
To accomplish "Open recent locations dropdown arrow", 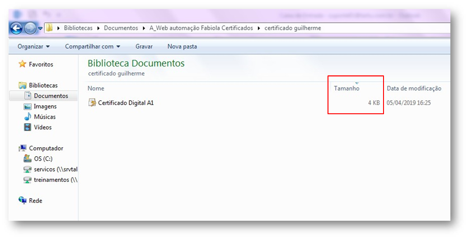I will coord(41,28).
